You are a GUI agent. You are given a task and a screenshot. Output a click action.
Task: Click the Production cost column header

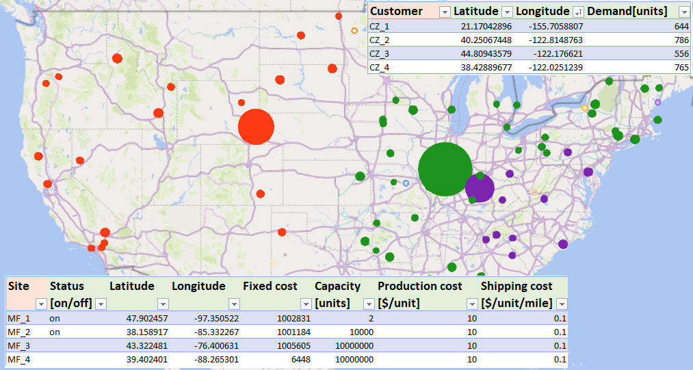420,286
